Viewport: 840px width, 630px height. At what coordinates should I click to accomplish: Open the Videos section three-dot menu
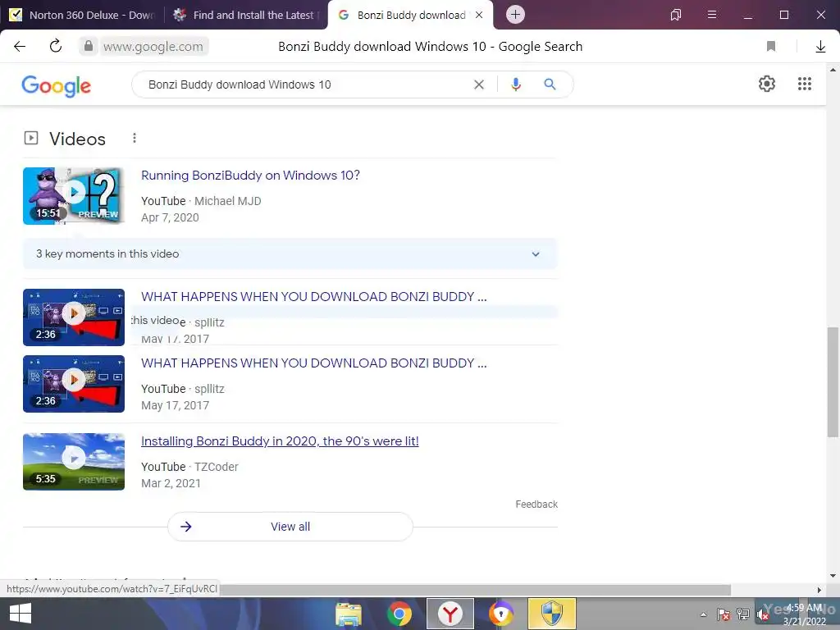pyautogui.click(x=135, y=138)
